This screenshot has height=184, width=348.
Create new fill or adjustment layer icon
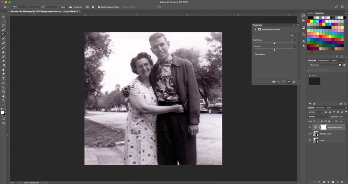pyautogui.click(x=328, y=182)
